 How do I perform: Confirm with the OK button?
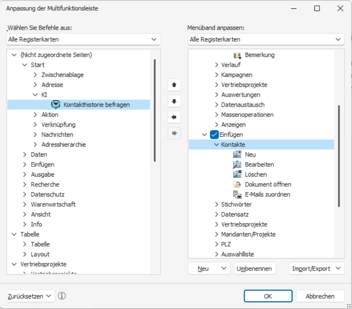point(268,296)
